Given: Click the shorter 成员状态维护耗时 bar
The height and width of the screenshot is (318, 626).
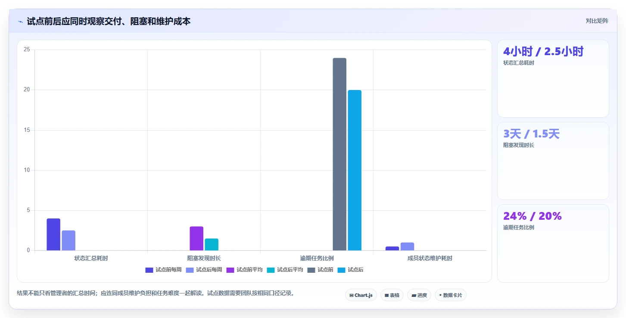Looking at the screenshot, I should coord(392,248).
